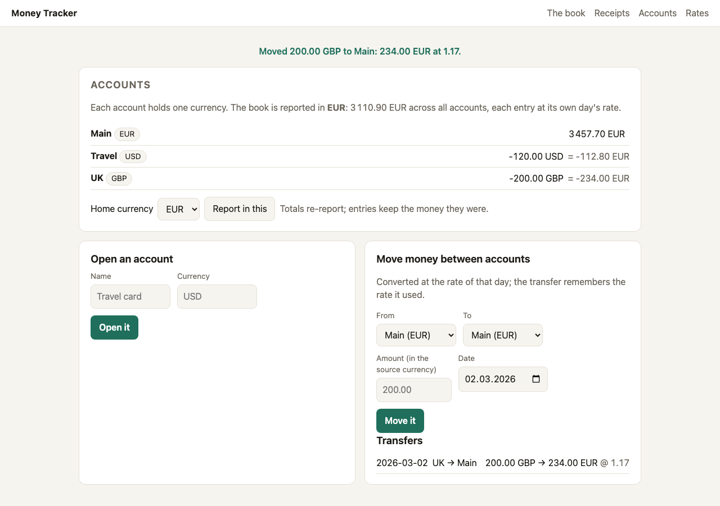Click the Report in this button
Screen dimensions: 720x506
tap(240, 209)
